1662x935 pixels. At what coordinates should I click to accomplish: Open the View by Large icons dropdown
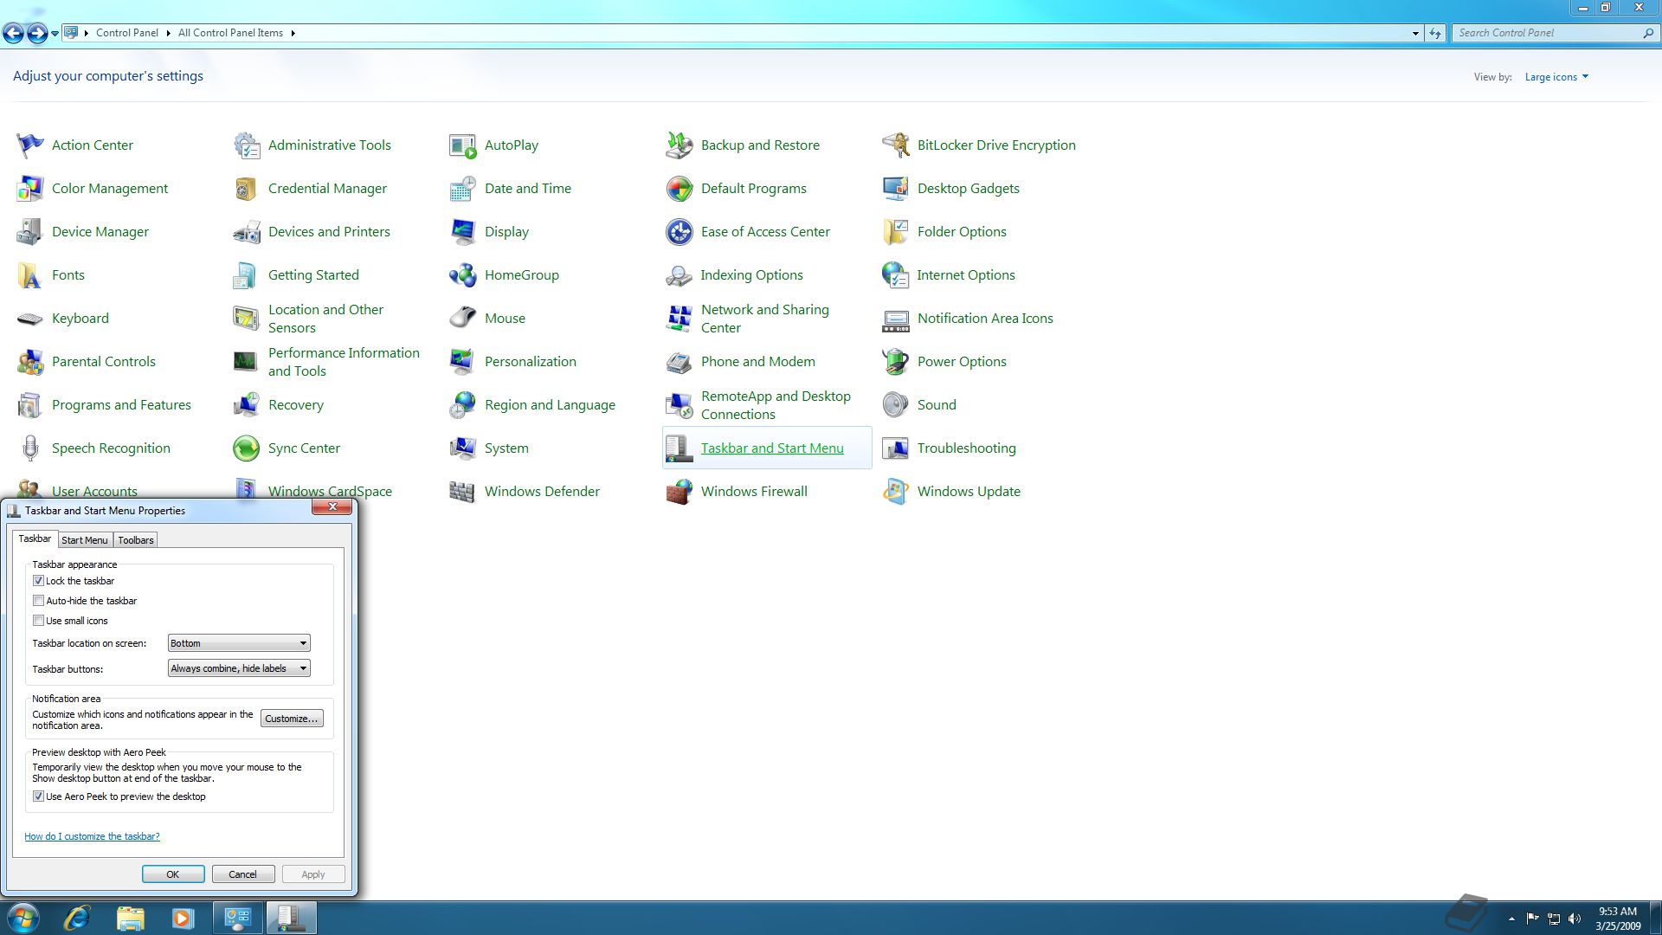pyautogui.click(x=1556, y=77)
